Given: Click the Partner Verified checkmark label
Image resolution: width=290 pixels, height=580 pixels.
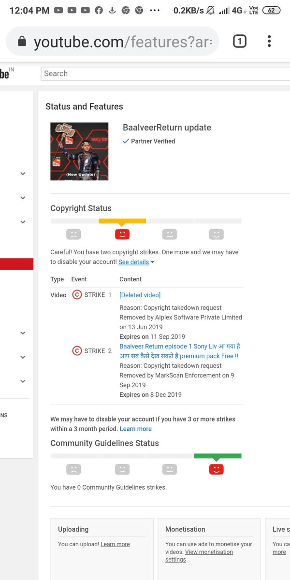Looking at the screenshot, I should 149,141.
